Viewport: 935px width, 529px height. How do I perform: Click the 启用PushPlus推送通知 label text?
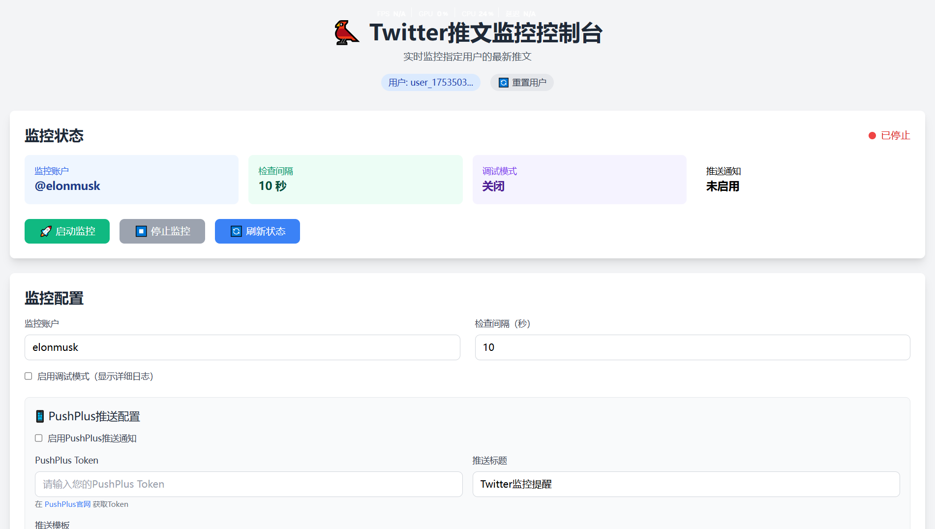click(x=92, y=438)
